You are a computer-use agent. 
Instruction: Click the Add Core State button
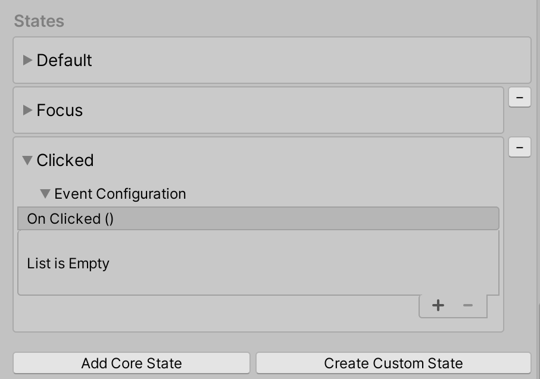coord(131,363)
